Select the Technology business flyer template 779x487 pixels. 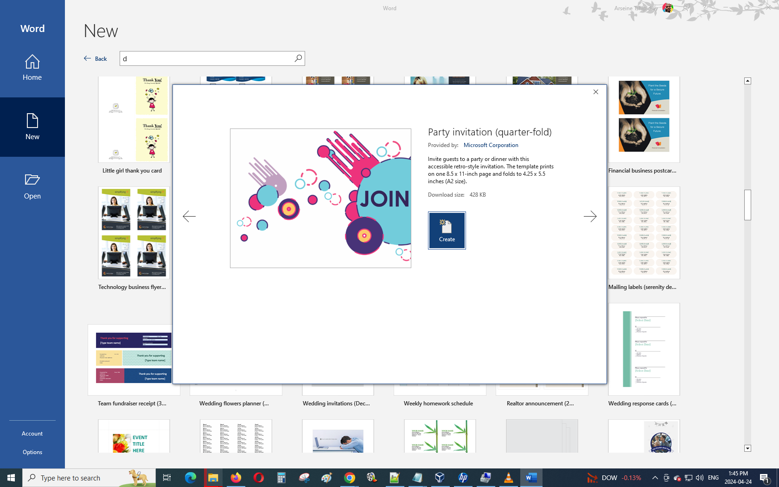coord(134,233)
